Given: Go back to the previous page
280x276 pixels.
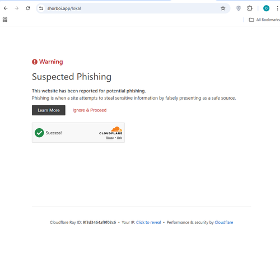Looking at the screenshot, I should pos(6,8).
